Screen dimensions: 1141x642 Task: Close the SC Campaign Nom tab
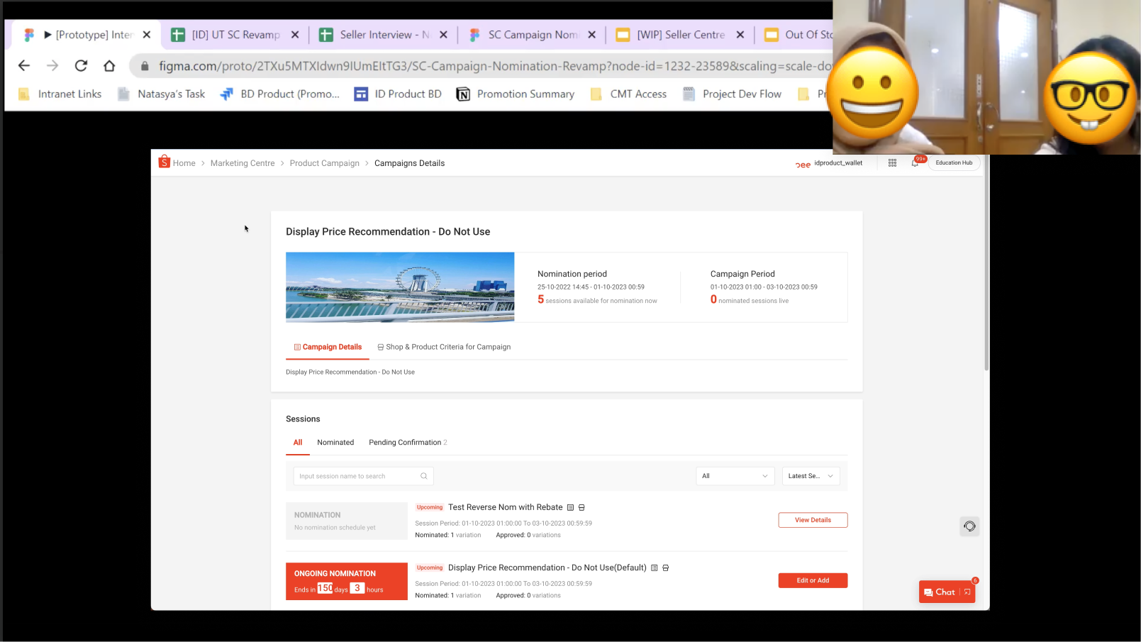(592, 34)
